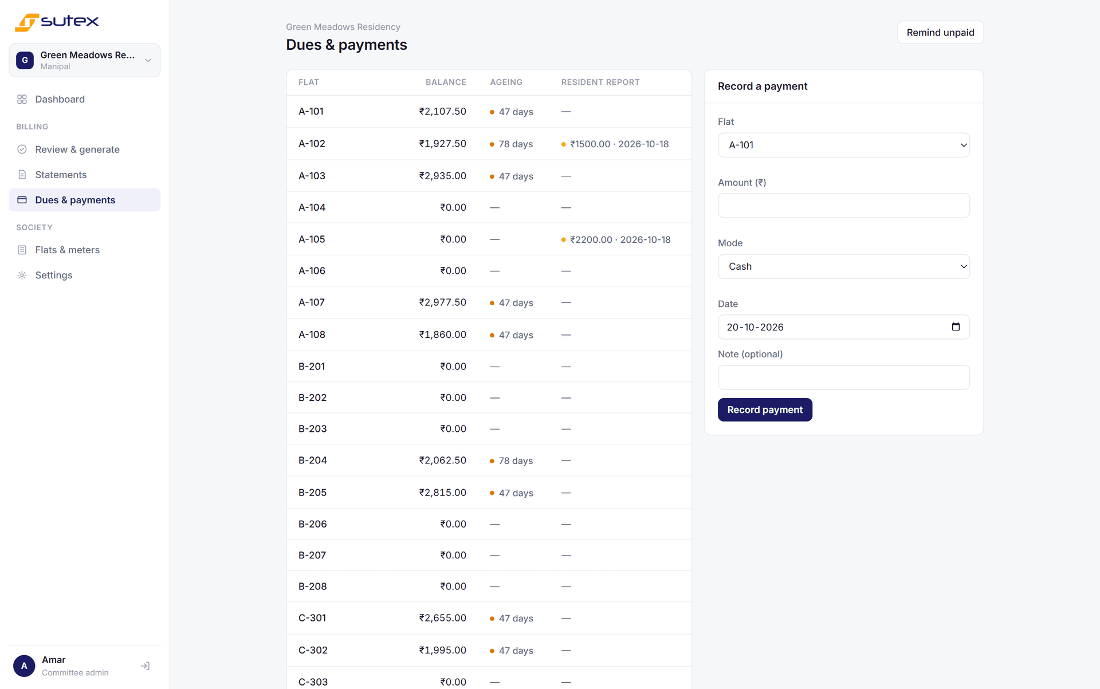The width and height of the screenshot is (1100, 689).
Task: Click flat A-102 in the table
Action: tap(312, 144)
